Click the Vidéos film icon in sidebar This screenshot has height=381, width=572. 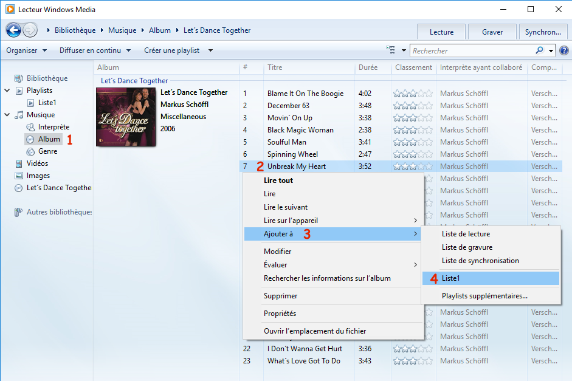(19, 163)
